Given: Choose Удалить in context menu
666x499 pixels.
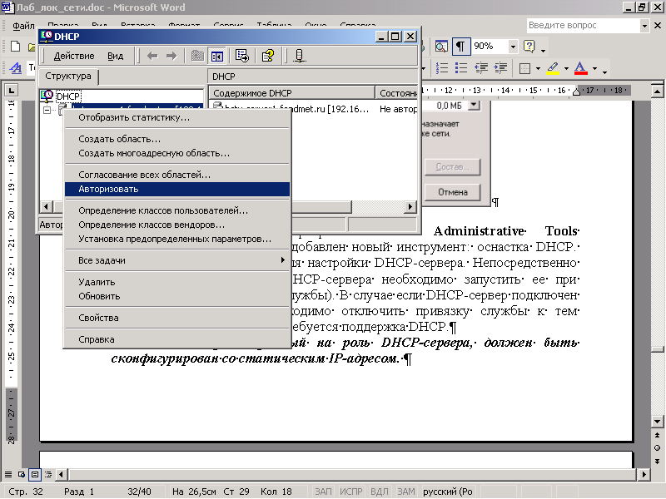Looking at the screenshot, I should coord(177,282).
